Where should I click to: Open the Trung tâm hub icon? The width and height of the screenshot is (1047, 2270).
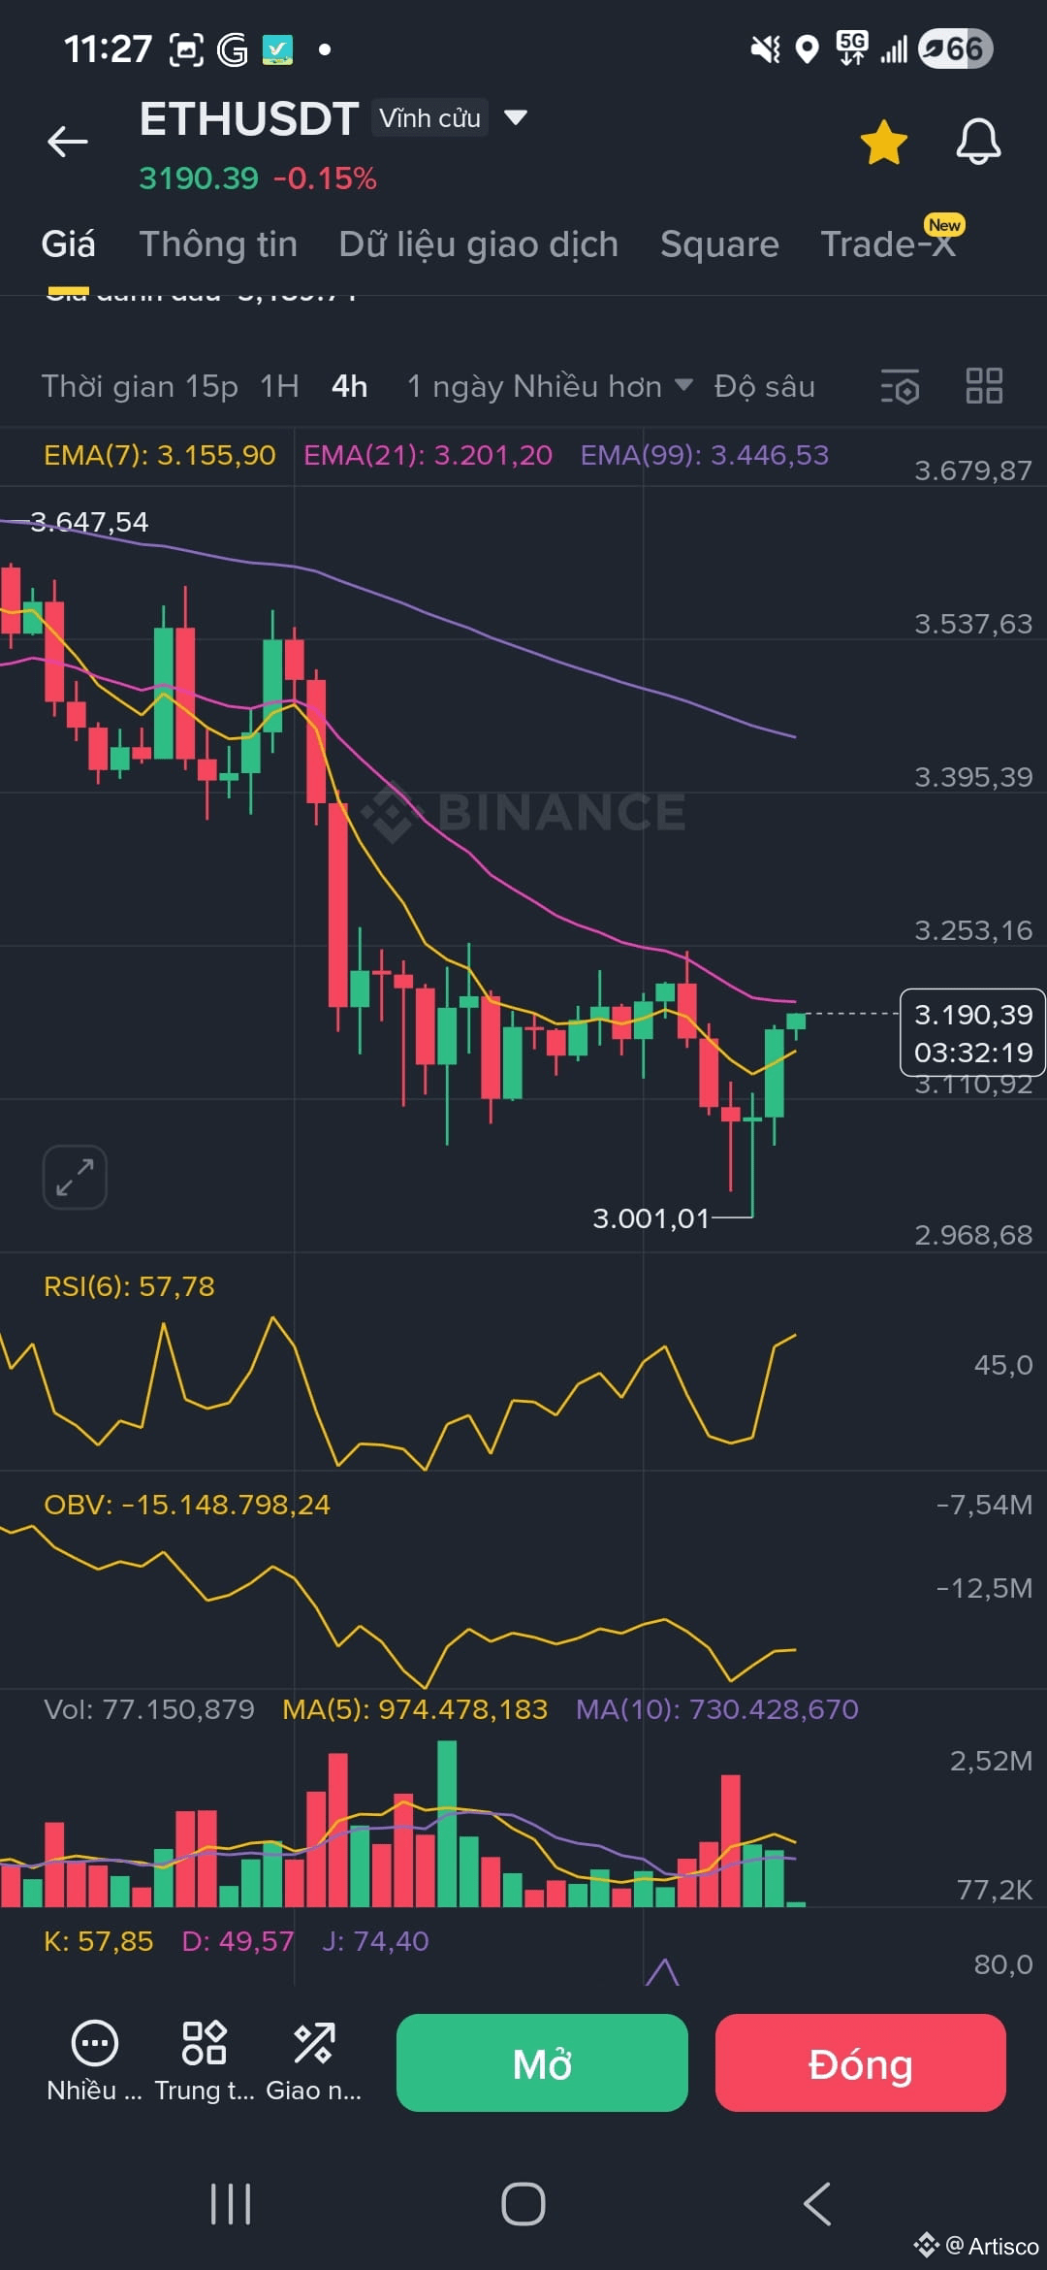[x=205, y=2060]
